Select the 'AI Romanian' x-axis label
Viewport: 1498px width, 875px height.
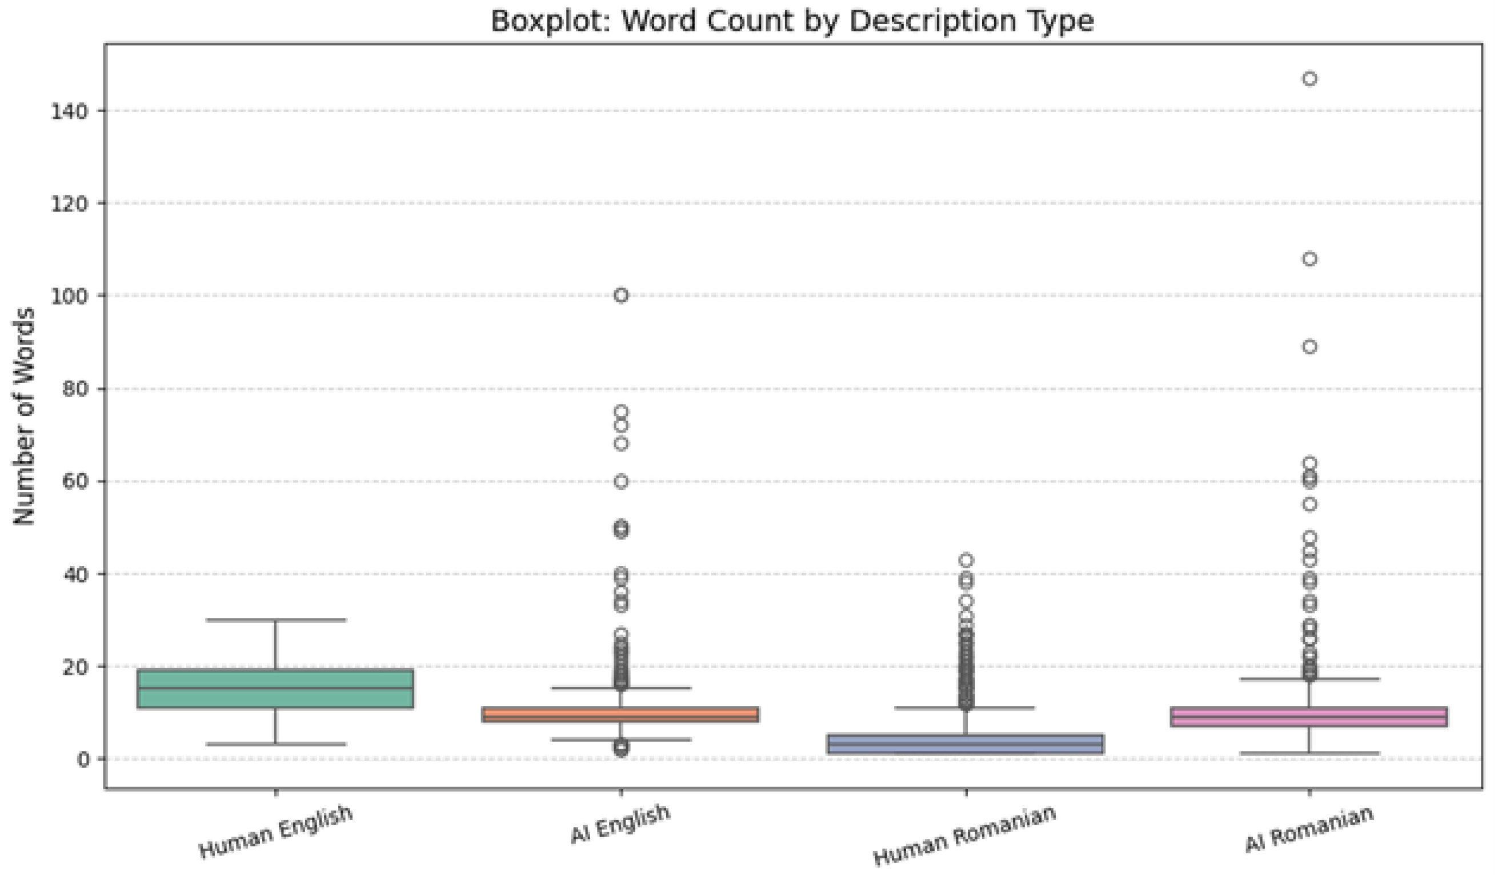pyautogui.click(x=1309, y=829)
